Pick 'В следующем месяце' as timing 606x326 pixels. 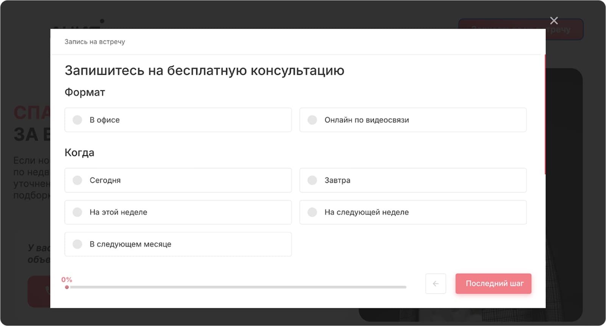point(178,244)
